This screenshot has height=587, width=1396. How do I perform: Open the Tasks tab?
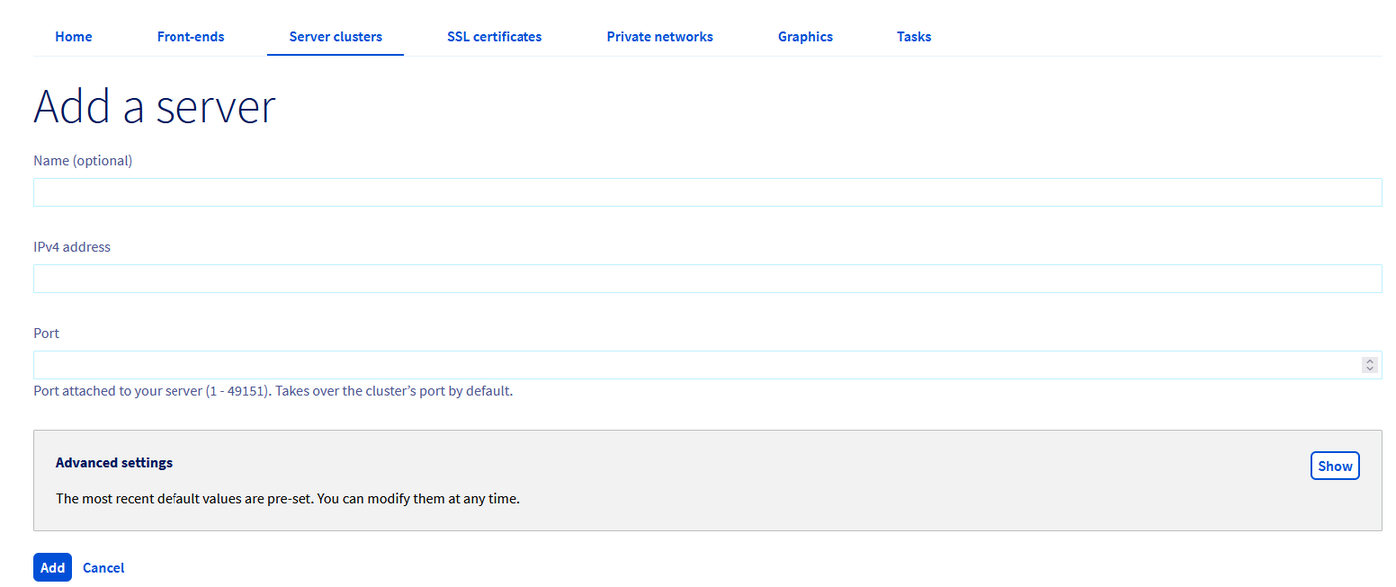(x=914, y=36)
